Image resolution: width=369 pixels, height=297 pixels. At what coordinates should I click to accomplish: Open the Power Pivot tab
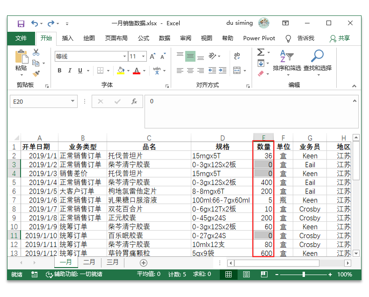click(x=259, y=38)
